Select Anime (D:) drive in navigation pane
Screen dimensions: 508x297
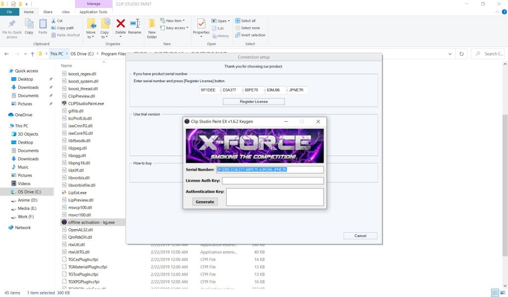coord(27,200)
